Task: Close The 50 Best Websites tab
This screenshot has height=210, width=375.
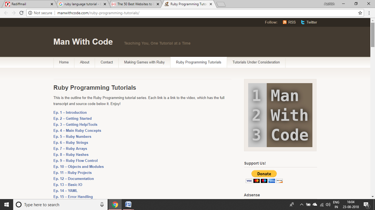Action: (x=158, y=4)
